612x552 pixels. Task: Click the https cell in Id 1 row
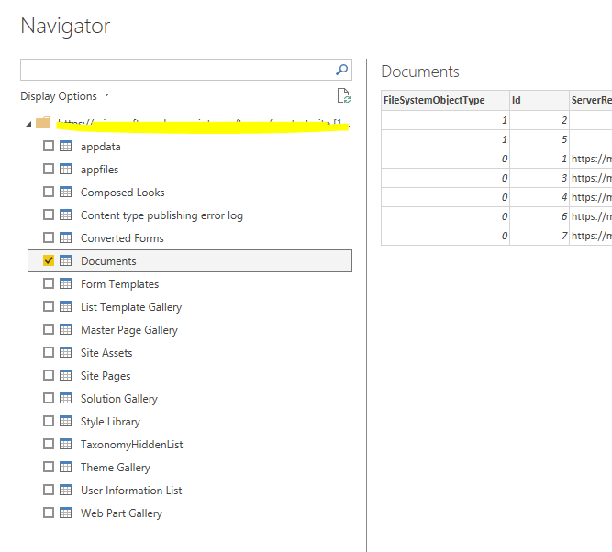[x=591, y=159]
